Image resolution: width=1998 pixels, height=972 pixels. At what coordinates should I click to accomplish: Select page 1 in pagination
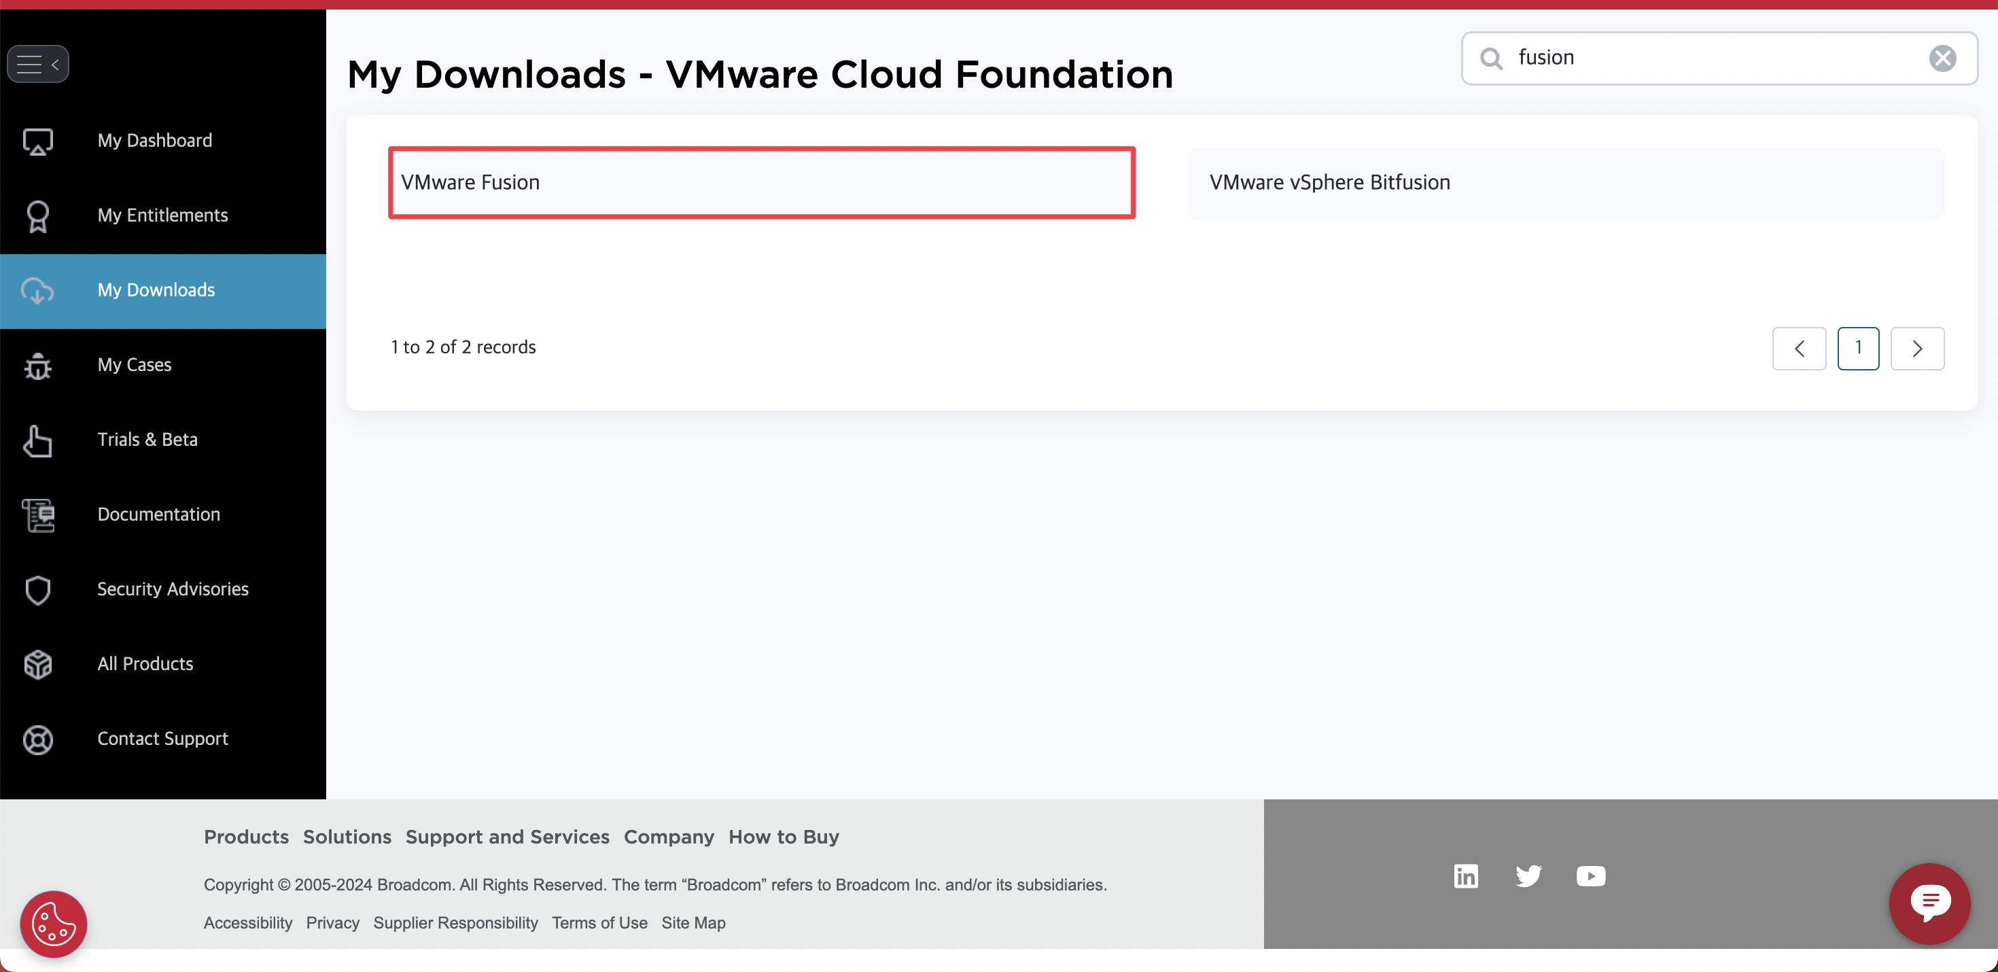point(1857,348)
